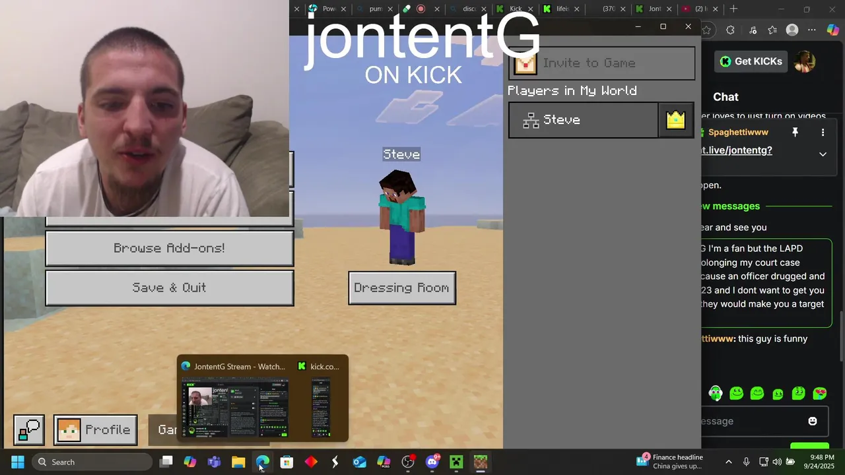Click the Get KICKs button
This screenshot has width=845, height=475.
[751, 61]
